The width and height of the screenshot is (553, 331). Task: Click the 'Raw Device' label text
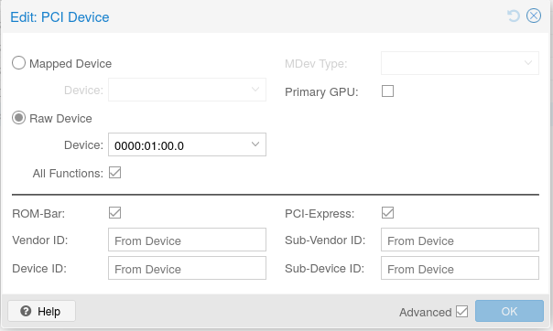[60, 118]
